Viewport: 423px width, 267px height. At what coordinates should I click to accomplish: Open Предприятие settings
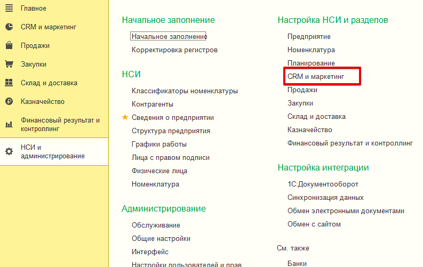click(309, 36)
